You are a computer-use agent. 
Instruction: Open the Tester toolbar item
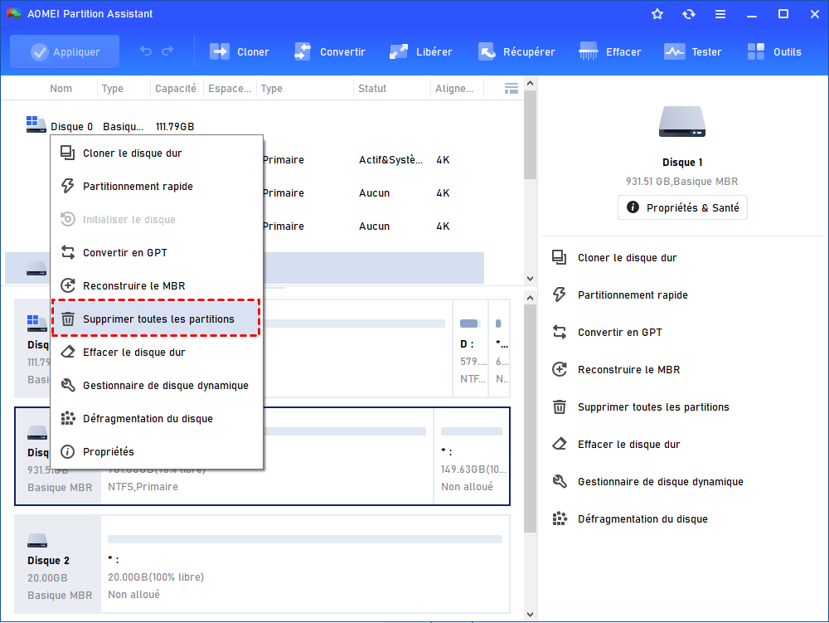[692, 51]
